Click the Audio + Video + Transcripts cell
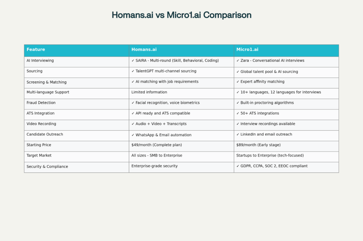 click(159, 124)
